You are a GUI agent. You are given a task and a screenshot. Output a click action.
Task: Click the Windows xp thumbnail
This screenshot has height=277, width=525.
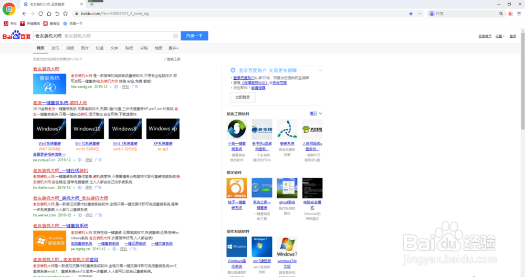[163, 129]
